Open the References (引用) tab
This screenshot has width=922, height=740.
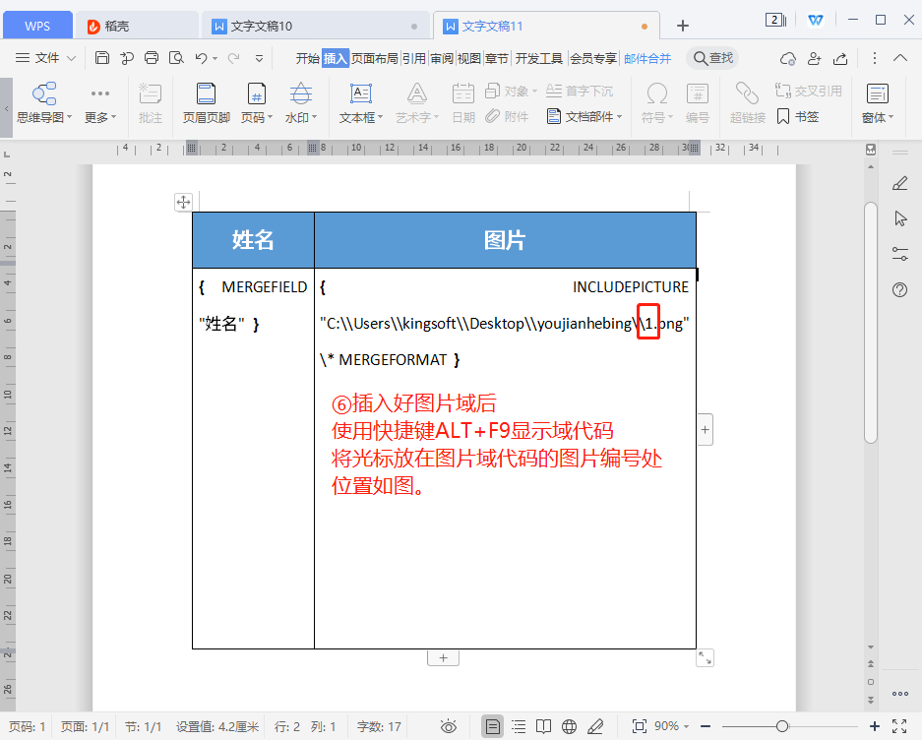point(414,58)
